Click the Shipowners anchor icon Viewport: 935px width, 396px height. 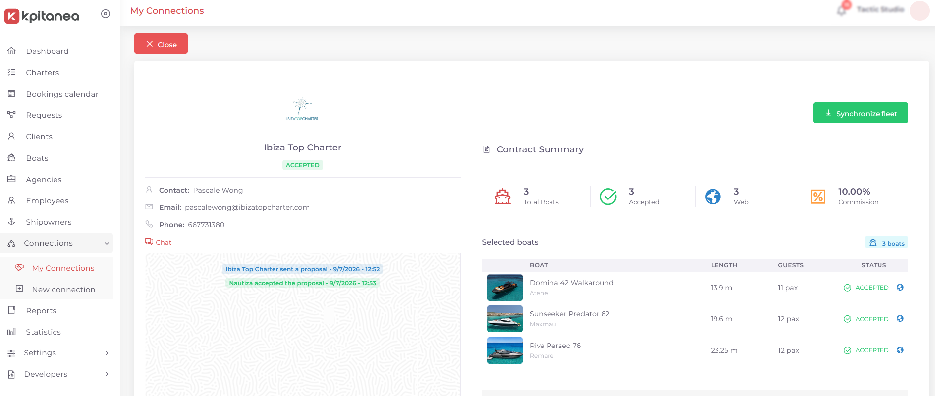(11, 222)
